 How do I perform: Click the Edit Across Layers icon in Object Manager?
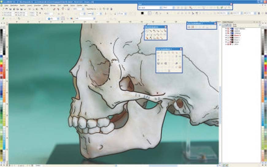(227, 25)
